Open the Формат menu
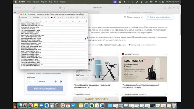194x109 pixels. (x=44, y=2)
